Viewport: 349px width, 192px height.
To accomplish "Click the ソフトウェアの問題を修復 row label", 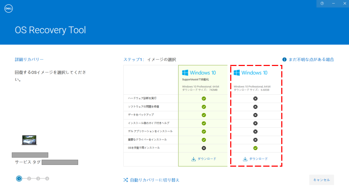I will [143, 107].
